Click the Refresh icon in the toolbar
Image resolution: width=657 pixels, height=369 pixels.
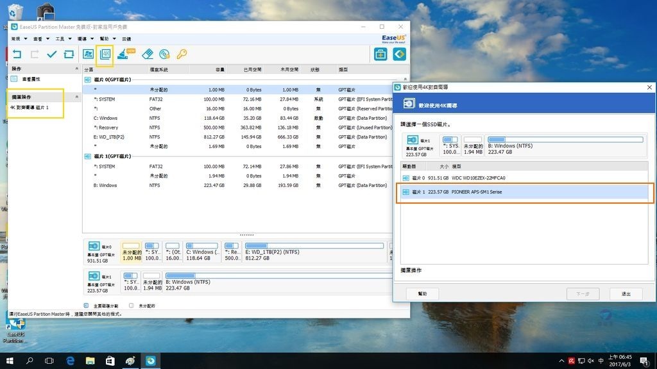69,54
